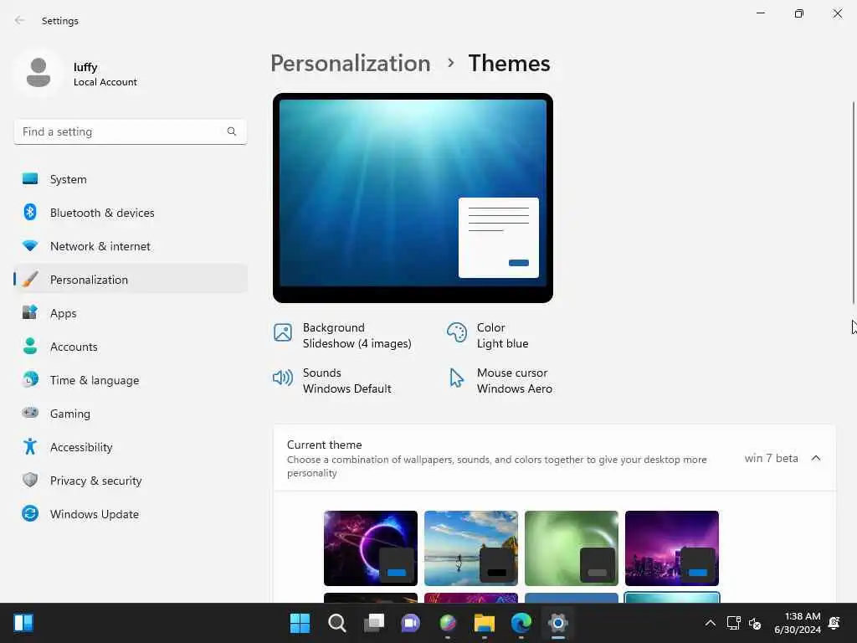Open Bluetooth & devices settings
This screenshot has width=857, height=643.
coord(131,212)
